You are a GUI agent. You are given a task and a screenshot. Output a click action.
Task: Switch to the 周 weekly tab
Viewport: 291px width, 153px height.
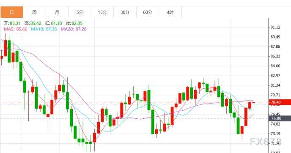coord(35,12)
